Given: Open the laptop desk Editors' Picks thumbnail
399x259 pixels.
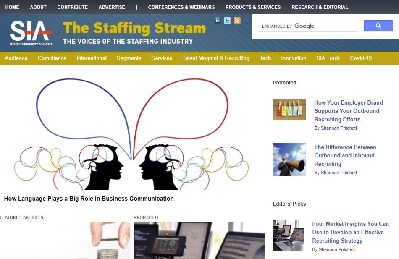Looking at the screenshot, I should tap(288, 235).
